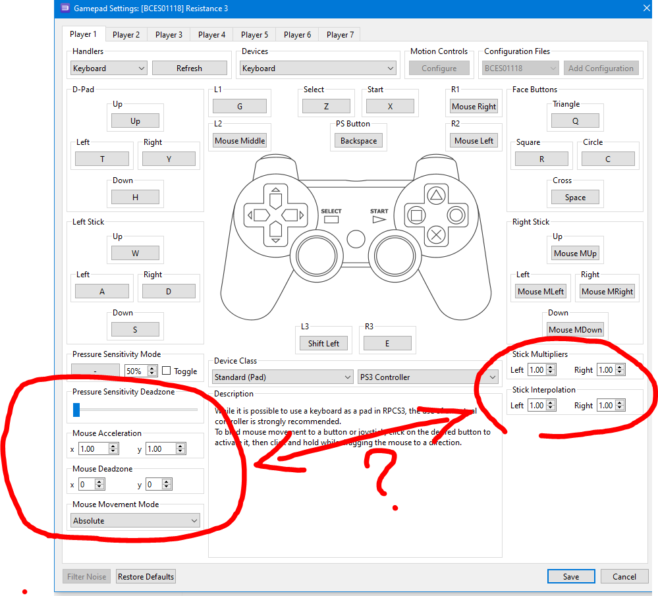Rebind D-Pad Down key H
This screenshot has width=658, height=596.
(x=135, y=198)
